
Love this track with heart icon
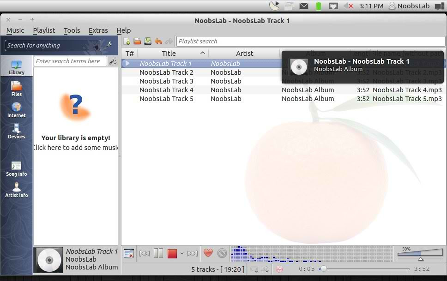tap(208, 253)
